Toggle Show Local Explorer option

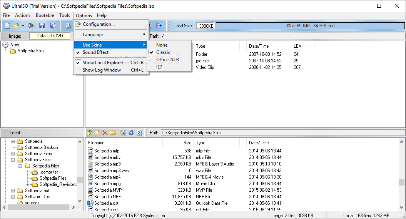tap(110, 63)
